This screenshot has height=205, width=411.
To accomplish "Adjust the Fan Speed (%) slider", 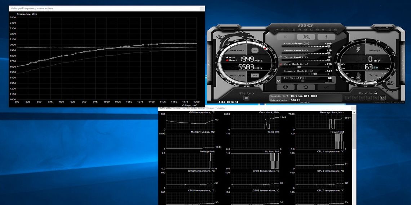I will pos(306,81).
